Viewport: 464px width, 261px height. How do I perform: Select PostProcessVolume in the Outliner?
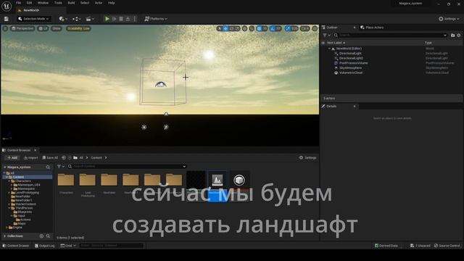point(353,63)
